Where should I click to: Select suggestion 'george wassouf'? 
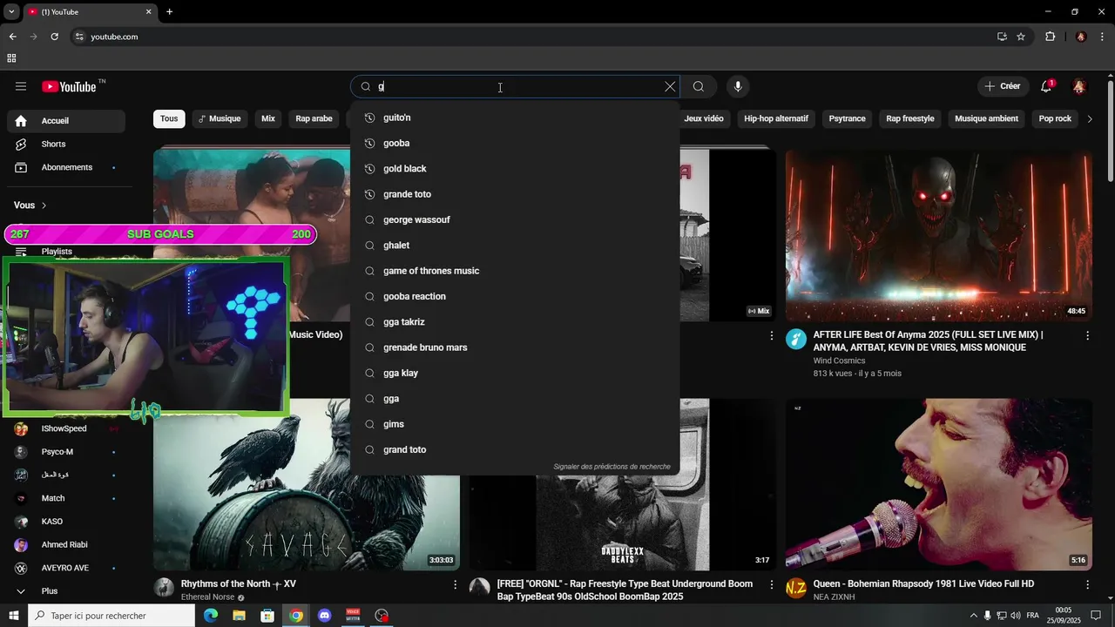point(515,219)
